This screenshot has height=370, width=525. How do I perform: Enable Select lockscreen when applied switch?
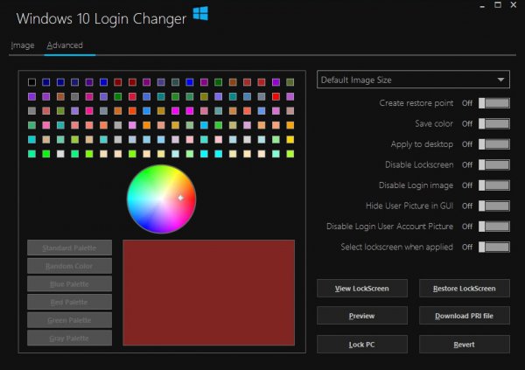[493, 248]
